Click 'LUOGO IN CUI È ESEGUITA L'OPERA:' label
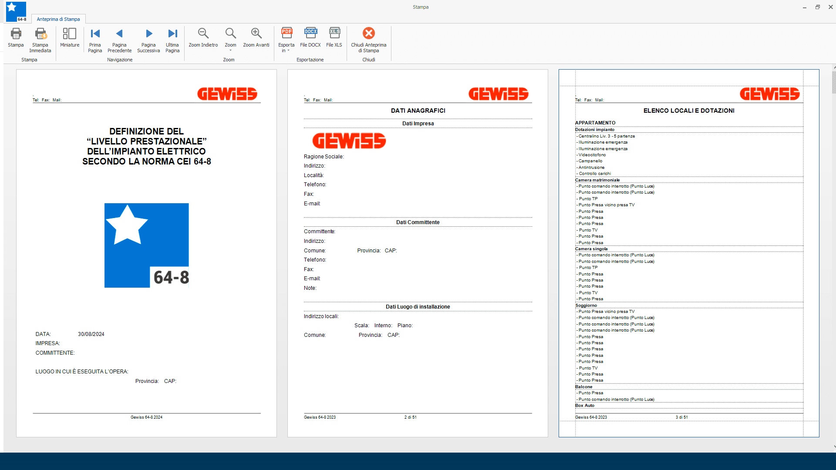This screenshot has height=470, width=836. coord(82,372)
